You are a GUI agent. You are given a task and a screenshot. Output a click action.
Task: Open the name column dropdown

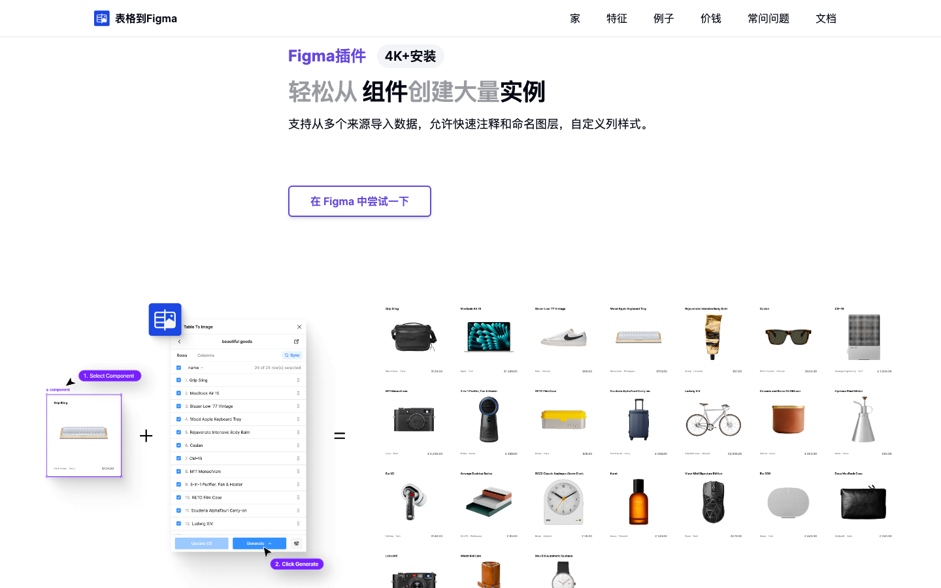pyautogui.click(x=202, y=368)
